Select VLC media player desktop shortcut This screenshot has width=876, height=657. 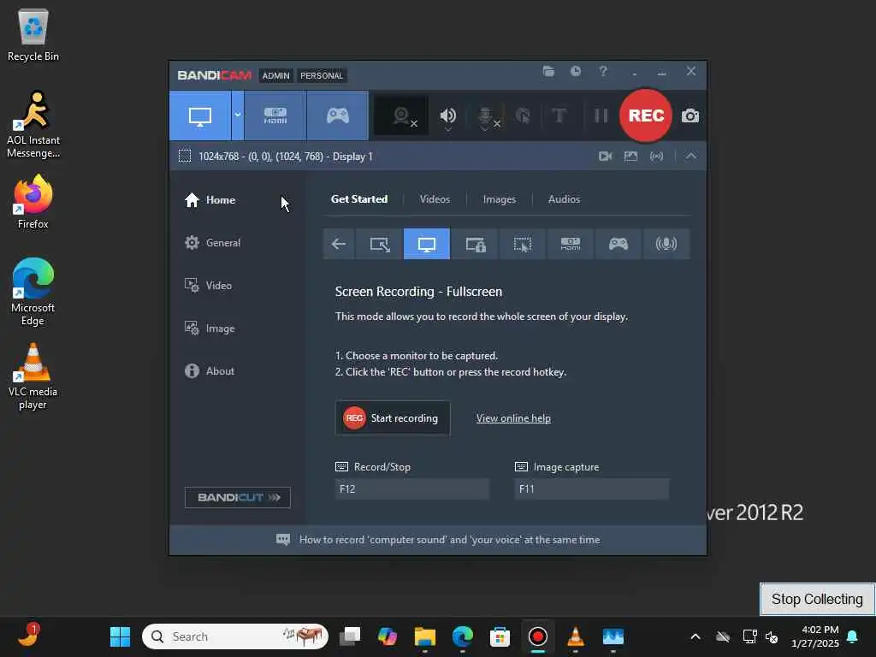coord(33,376)
